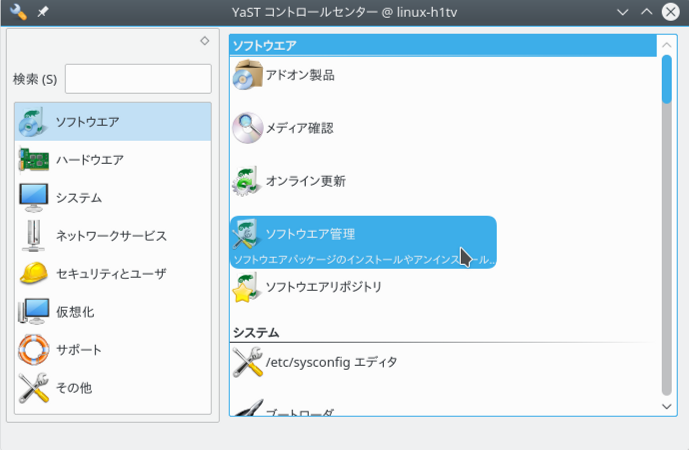
Task: Open the /etc/sysconfig エディタ tools icon
Action: tap(247, 362)
